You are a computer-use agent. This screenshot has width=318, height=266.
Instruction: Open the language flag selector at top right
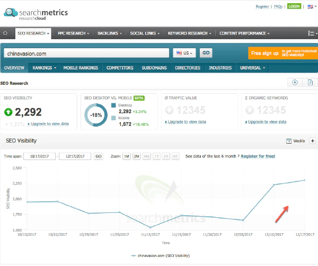pyautogui.click(x=312, y=6)
